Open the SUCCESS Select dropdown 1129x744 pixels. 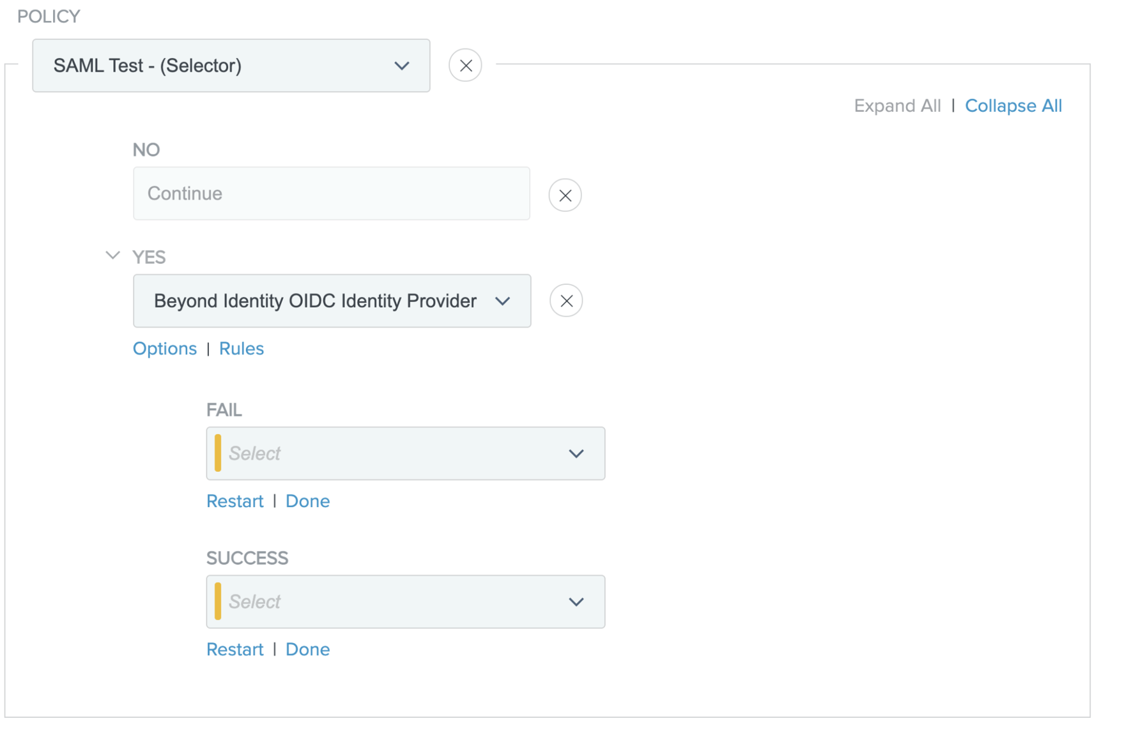[405, 602]
